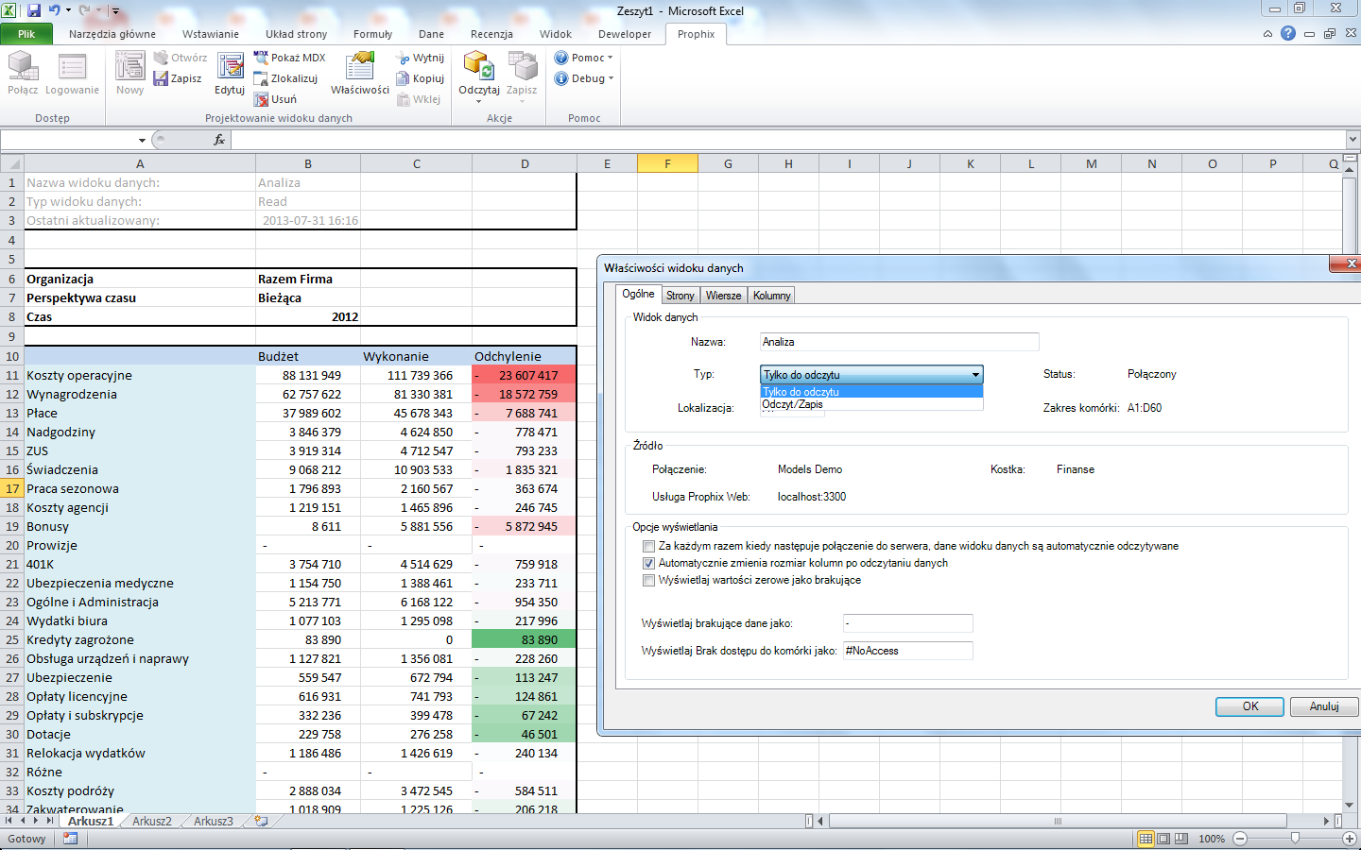Screen dimensions: 1361x850
Task: Click the Save icon in the quick access toolbar
Action: (34, 10)
